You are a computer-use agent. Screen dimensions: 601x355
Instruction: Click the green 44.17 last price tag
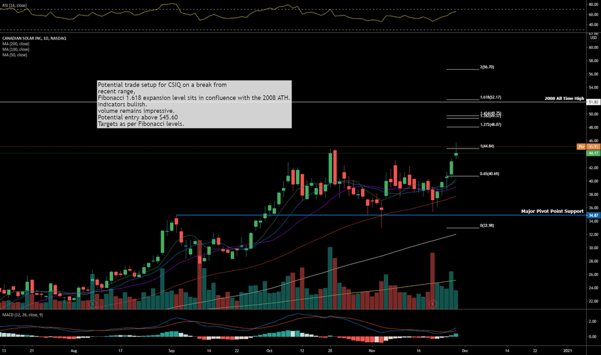tap(593, 153)
